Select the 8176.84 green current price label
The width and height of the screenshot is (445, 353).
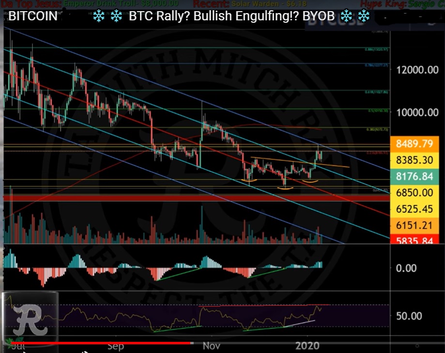(x=414, y=176)
